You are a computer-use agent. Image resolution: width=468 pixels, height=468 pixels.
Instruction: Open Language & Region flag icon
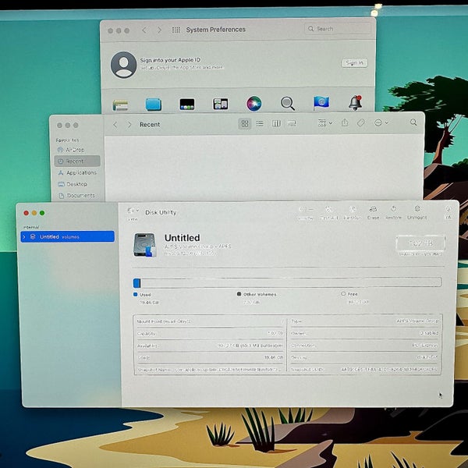tap(321, 103)
